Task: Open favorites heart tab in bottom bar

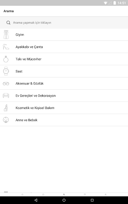Action: click(x=85, y=195)
